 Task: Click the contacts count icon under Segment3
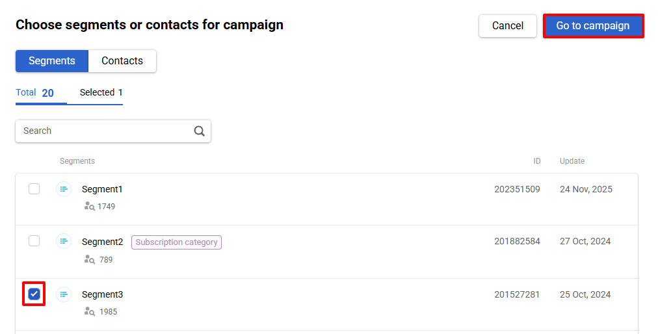90,311
